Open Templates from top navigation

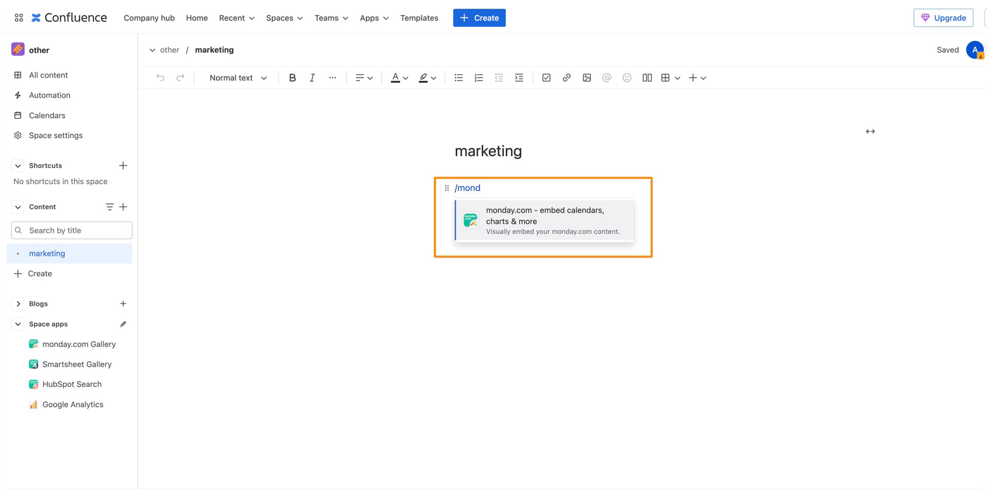click(x=419, y=17)
